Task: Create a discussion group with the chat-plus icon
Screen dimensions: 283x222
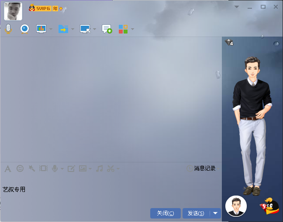Action: click(x=107, y=29)
